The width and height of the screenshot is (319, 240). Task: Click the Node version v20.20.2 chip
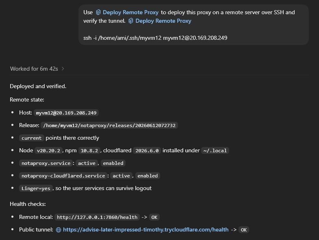click(x=48, y=151)
